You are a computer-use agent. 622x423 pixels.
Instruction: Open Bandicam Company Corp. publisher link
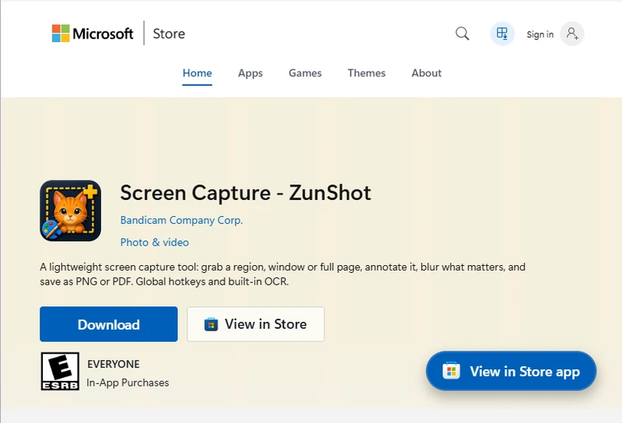[181, 220]
